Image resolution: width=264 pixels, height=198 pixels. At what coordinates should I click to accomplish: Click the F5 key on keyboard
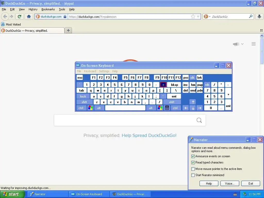tap(126, 77)
